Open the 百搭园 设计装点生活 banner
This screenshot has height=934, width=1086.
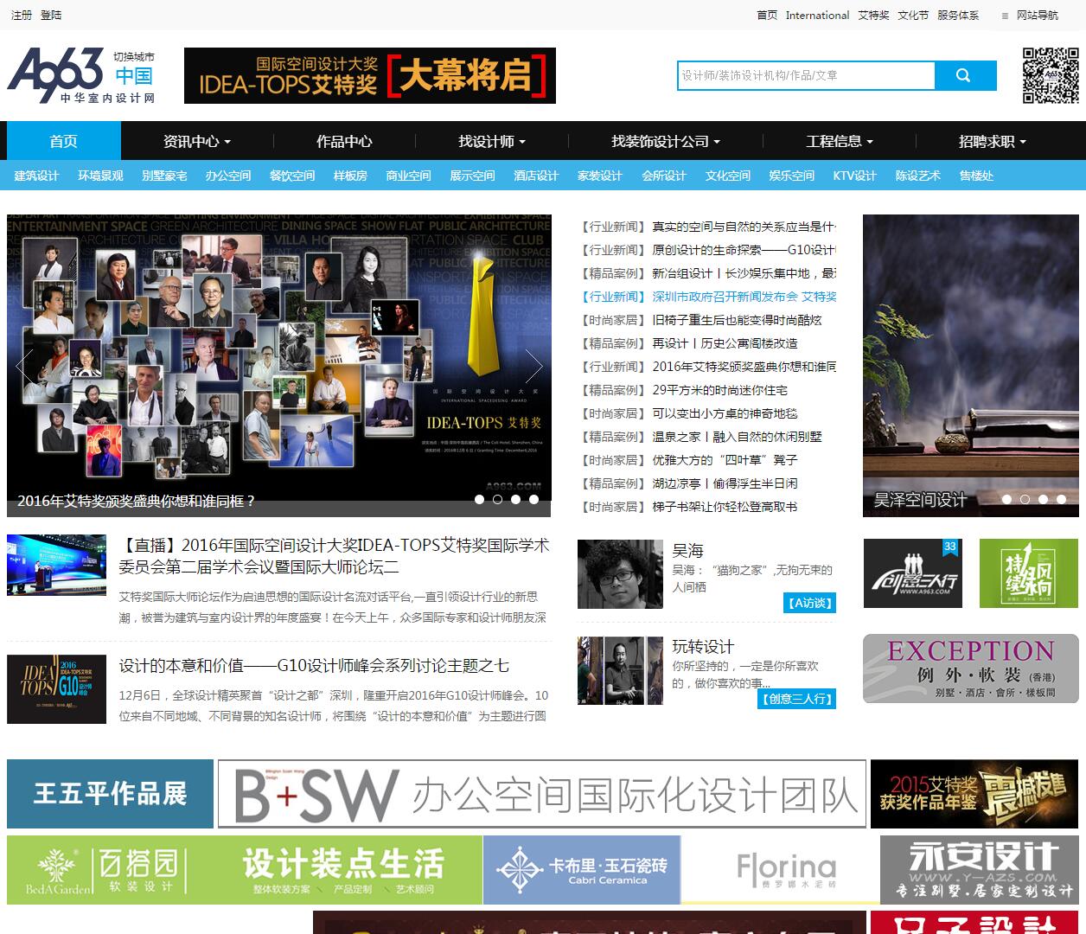click(245, 870)
